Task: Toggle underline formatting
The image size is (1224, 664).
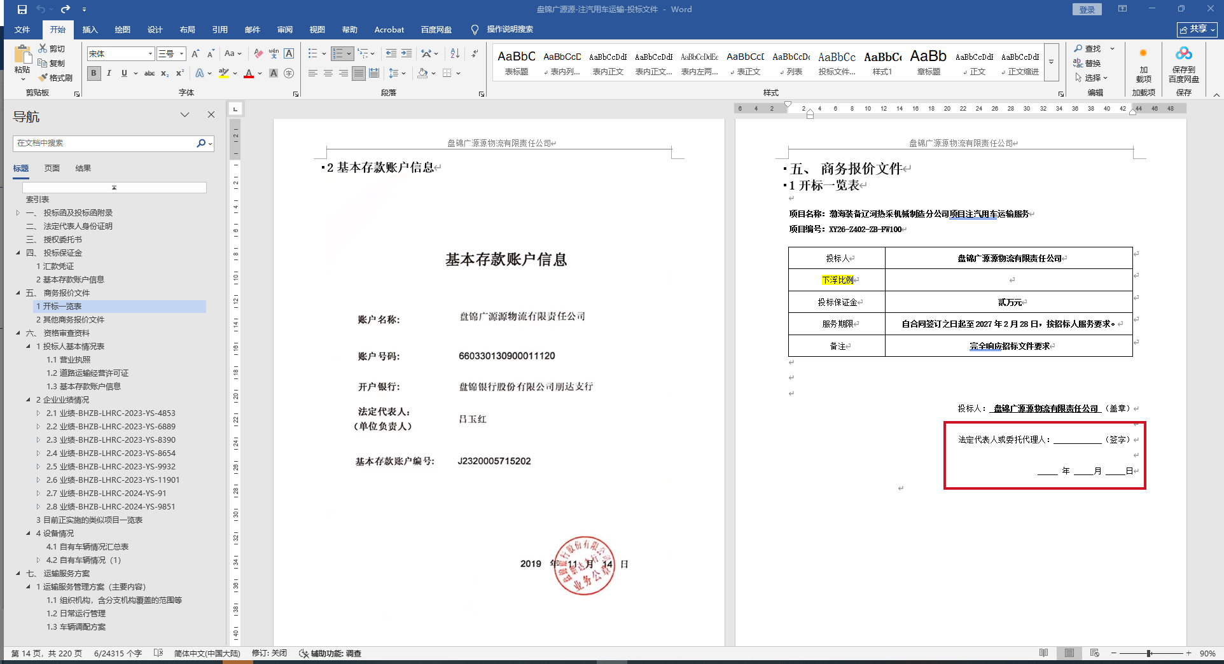Action: pos(124,73)
